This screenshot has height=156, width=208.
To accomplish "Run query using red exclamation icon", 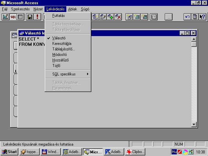I will click(37, 17).
